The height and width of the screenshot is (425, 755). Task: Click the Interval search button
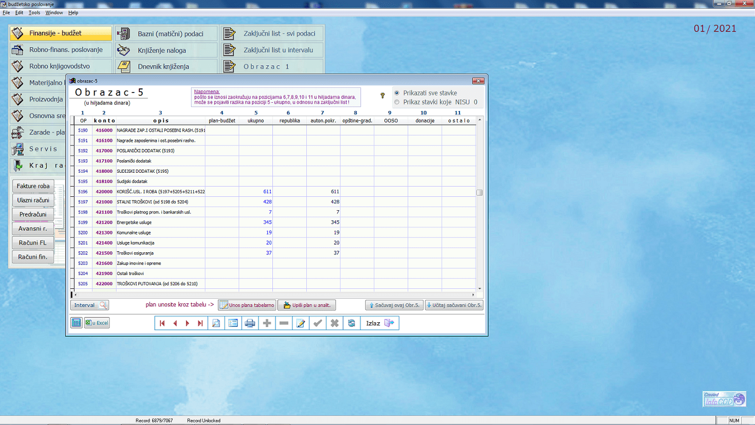pos(89,305)
